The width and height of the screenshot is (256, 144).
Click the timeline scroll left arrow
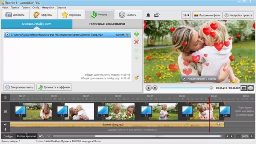[x=227, y=136]
